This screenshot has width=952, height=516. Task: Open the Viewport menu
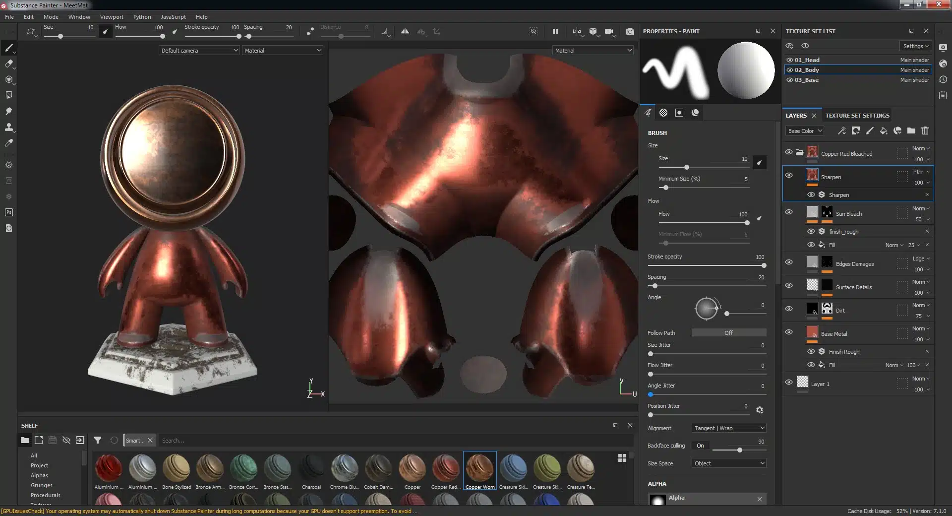tap(112, 17)
